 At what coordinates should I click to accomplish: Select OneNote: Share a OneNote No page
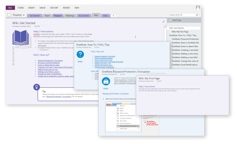(x=185, y=43)
